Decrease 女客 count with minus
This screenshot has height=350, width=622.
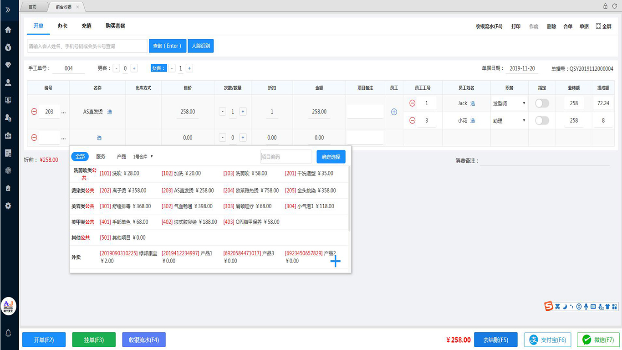[172, 68]
